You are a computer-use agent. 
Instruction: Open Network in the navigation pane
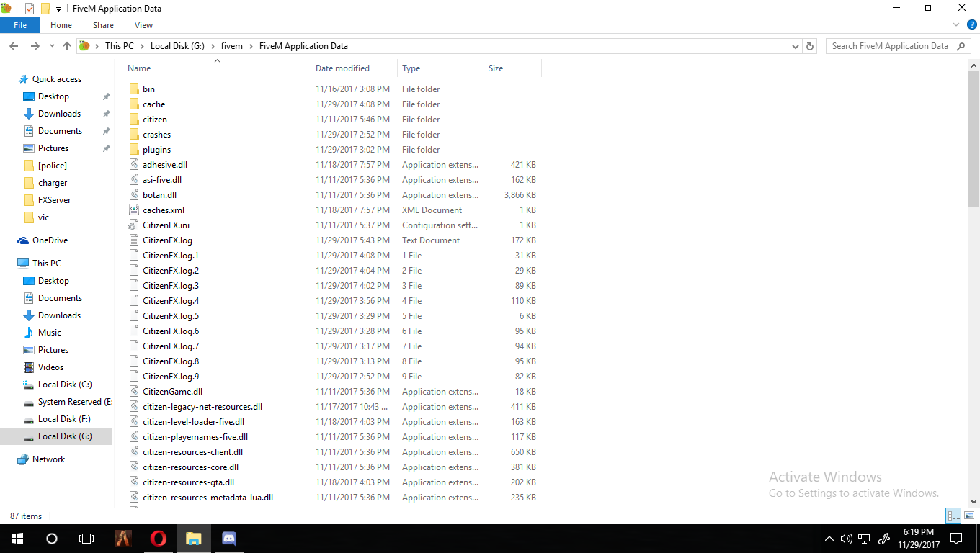[x=48, y=459]
